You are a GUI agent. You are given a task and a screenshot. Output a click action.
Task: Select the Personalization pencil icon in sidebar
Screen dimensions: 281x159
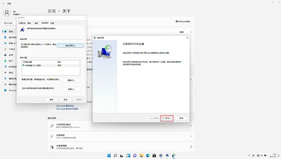click(x=5, y=49)
